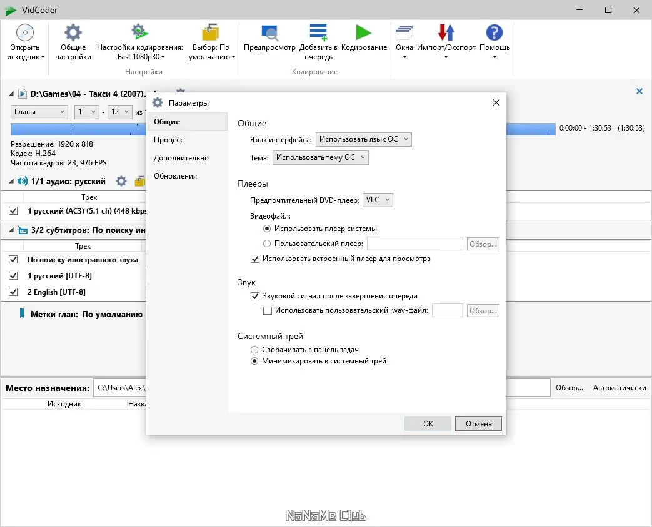Click Метки глав: По умолчанию text
Viewport: 652px width, 527px height.
[86, 314]
